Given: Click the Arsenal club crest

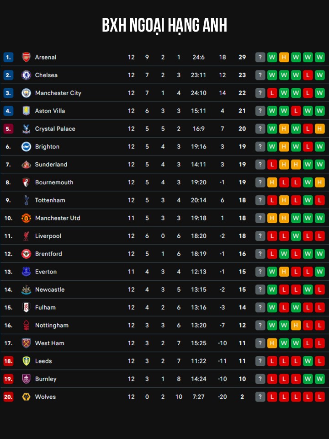Looking at the screenshot, I should click(26, 57).
